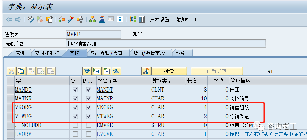Click the VTWEG field name link
The width and height of the screenshot is (307, 140).
tap(23, 116)
